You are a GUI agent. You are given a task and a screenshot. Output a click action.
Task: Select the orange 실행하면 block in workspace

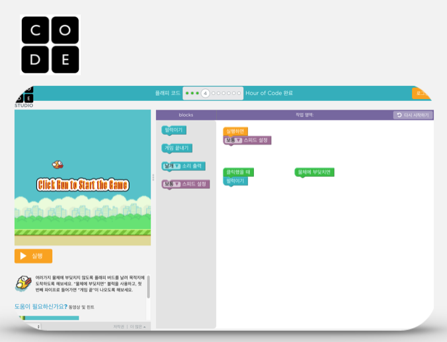[x=235, y=131]
